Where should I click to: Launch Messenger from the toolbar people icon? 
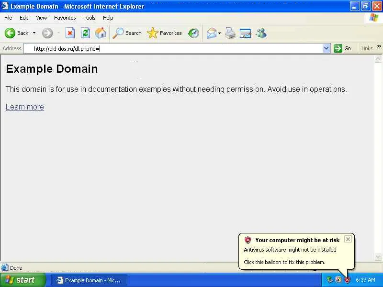261,33
